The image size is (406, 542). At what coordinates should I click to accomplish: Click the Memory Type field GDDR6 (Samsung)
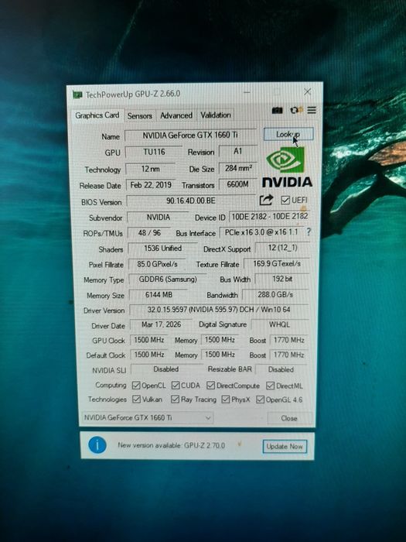168,280
